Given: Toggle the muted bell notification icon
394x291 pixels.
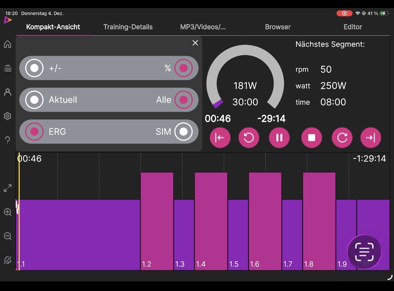Looking at the screenshot, I should tap(7, 260).
